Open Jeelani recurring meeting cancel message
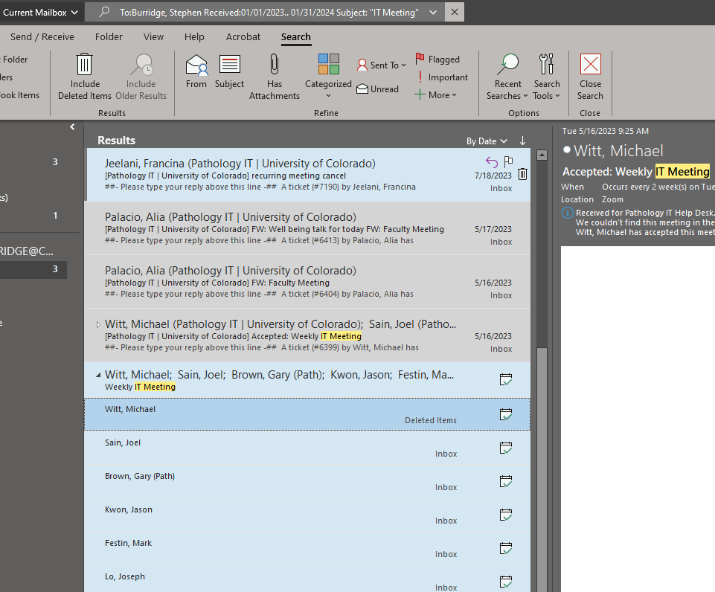715x592 pixels. point(307,175)
